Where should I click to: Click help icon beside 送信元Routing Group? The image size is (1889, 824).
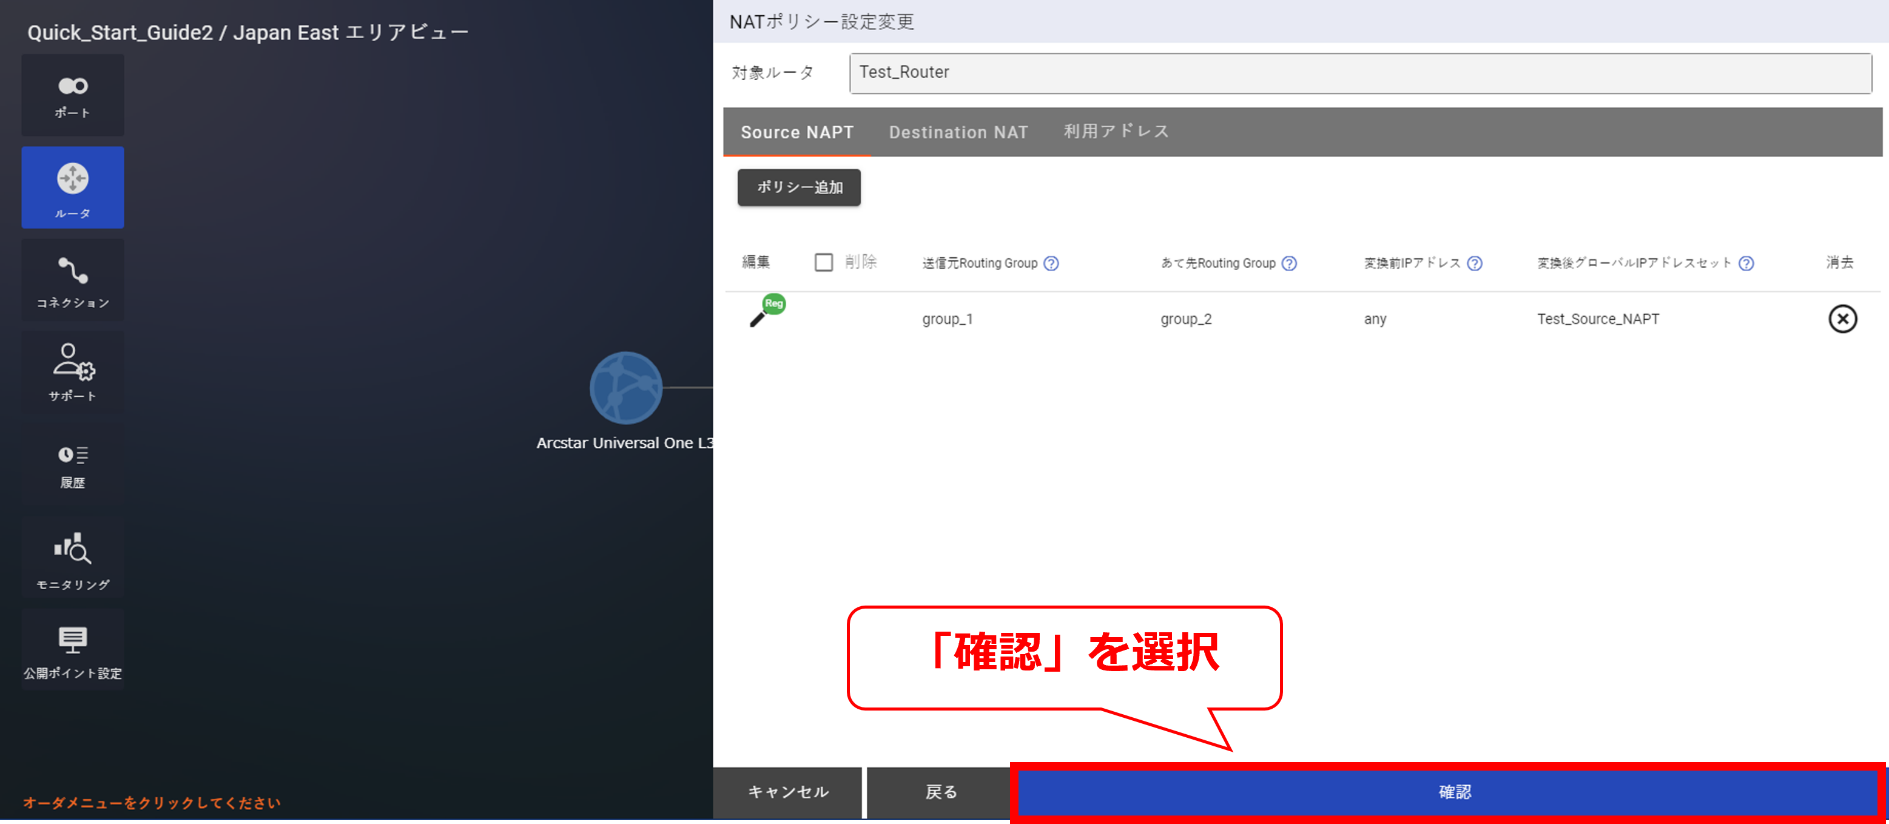[1051, 263]
